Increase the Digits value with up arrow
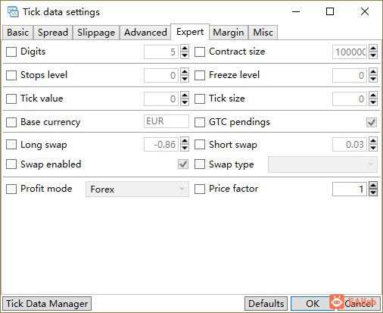383x313 pixels. tap(185, 49)
